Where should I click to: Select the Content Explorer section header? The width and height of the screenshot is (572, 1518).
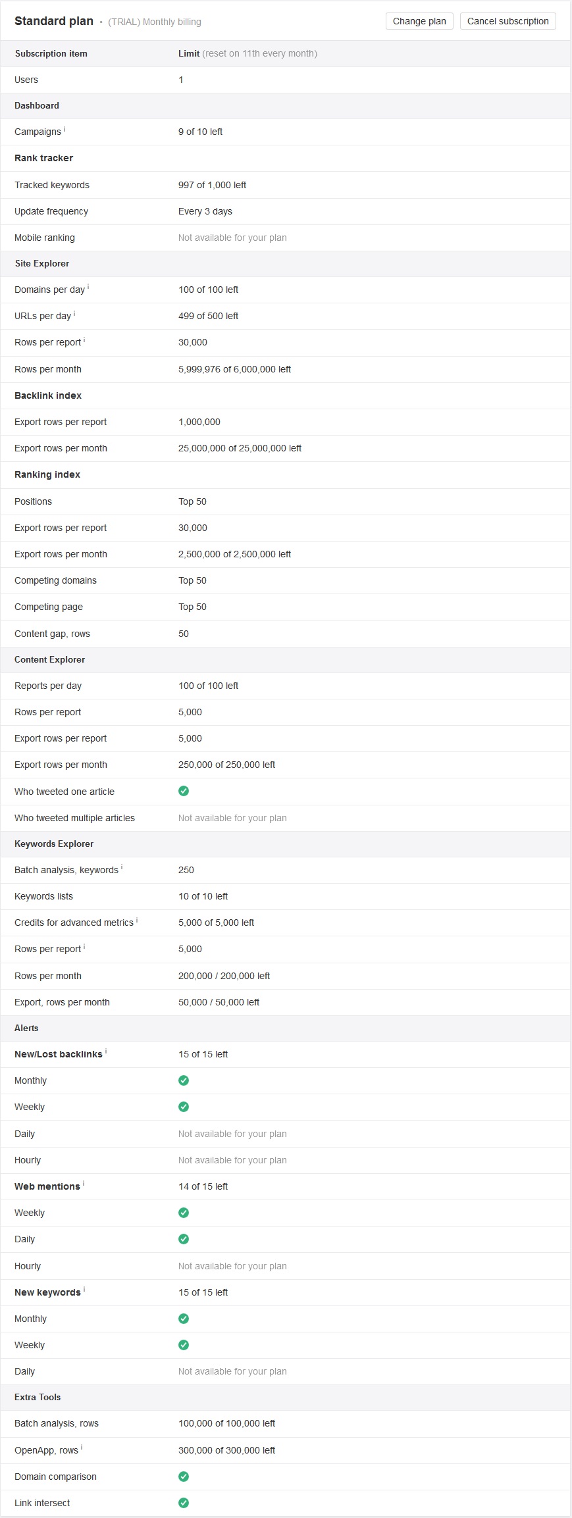click(286, 659)
